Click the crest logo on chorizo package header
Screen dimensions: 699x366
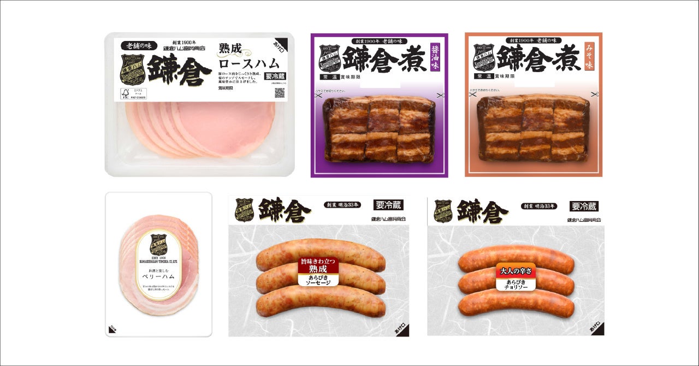click(x=443, y=211)
